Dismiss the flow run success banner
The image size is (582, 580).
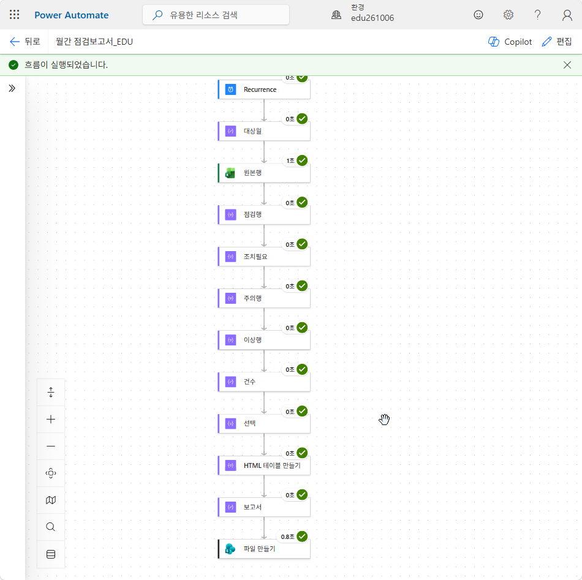(x=567, y=65)
